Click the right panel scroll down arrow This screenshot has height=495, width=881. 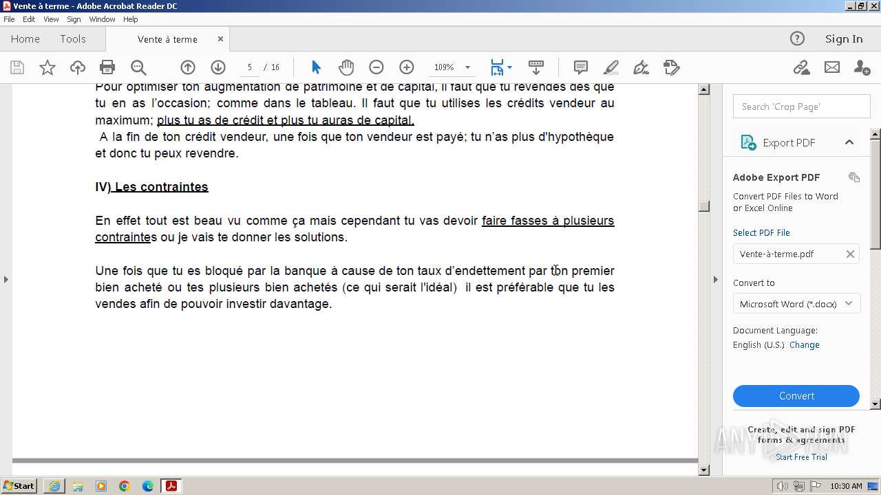pos(875,404)
